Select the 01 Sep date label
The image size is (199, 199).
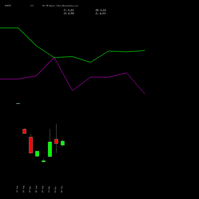point(55,189)
